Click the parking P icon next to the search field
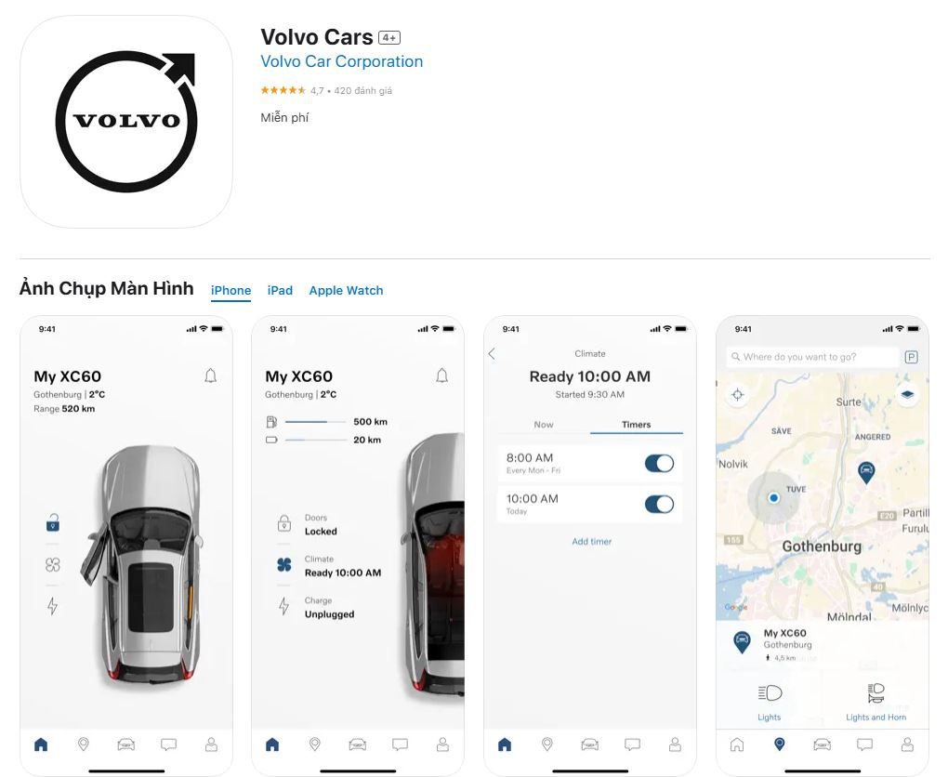The height and width of the screenshot is (777, 948). point(911,357)
